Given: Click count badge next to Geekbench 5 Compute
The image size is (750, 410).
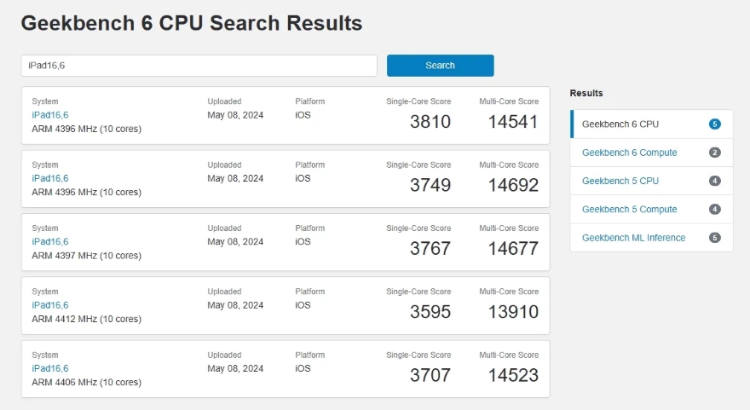Looking at the screenshot, I should click(714, 209).
